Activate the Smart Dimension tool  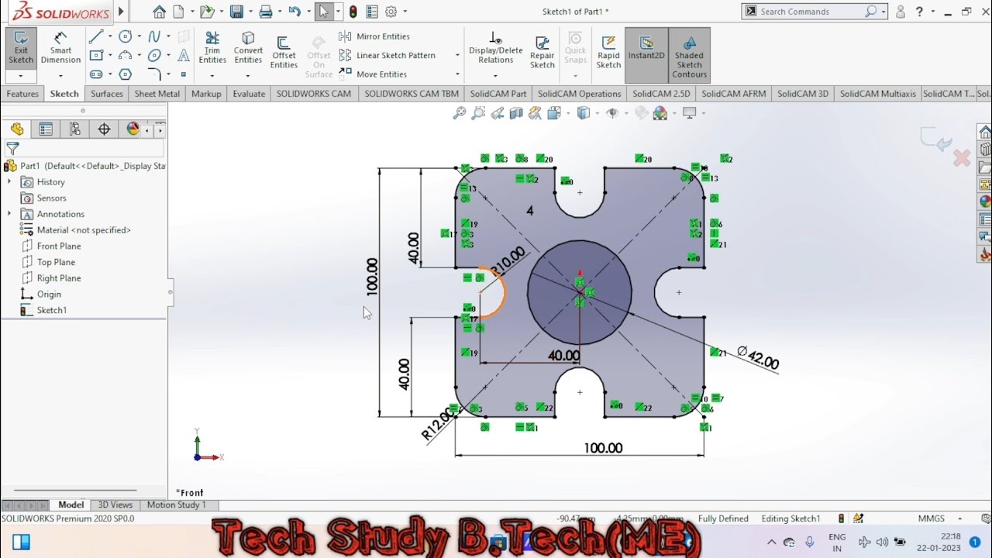click(x=60, y=48)
